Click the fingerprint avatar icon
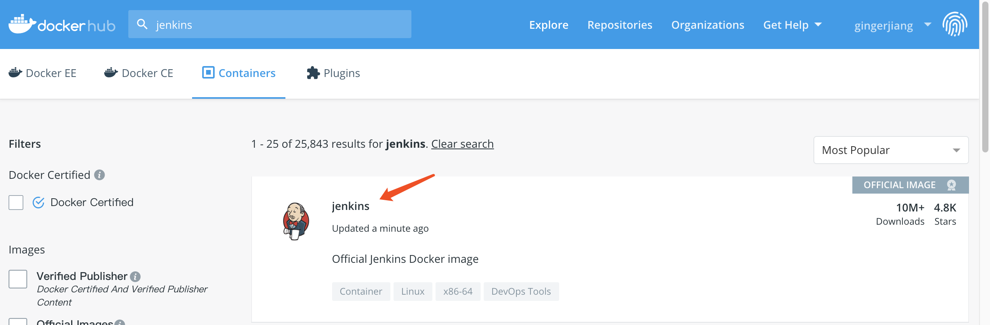Image resolution: width=990 pixels, height=325 pixels. click(955, 24)
